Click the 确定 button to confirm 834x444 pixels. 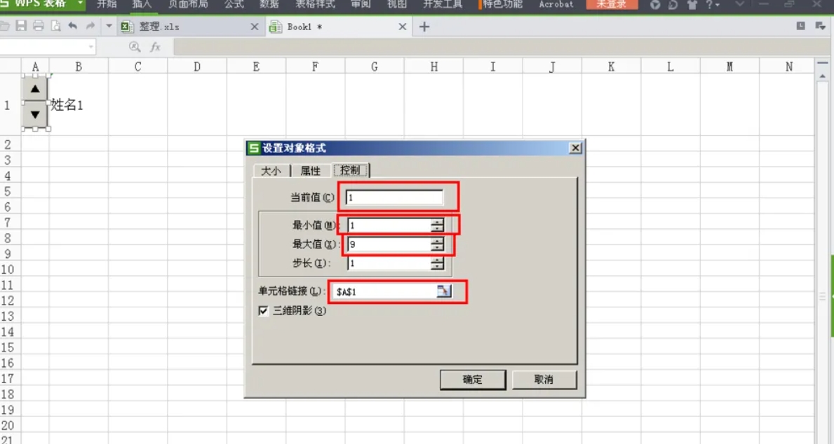[x=472, y=380]
